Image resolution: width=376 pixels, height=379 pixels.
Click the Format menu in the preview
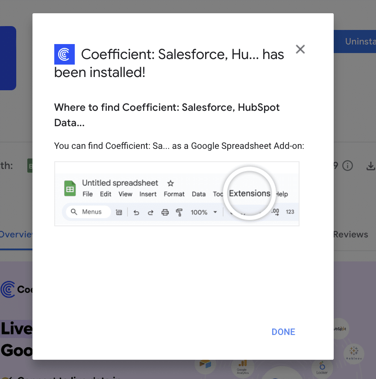pos(174,194)
